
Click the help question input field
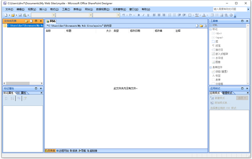[x=230, y=9]
